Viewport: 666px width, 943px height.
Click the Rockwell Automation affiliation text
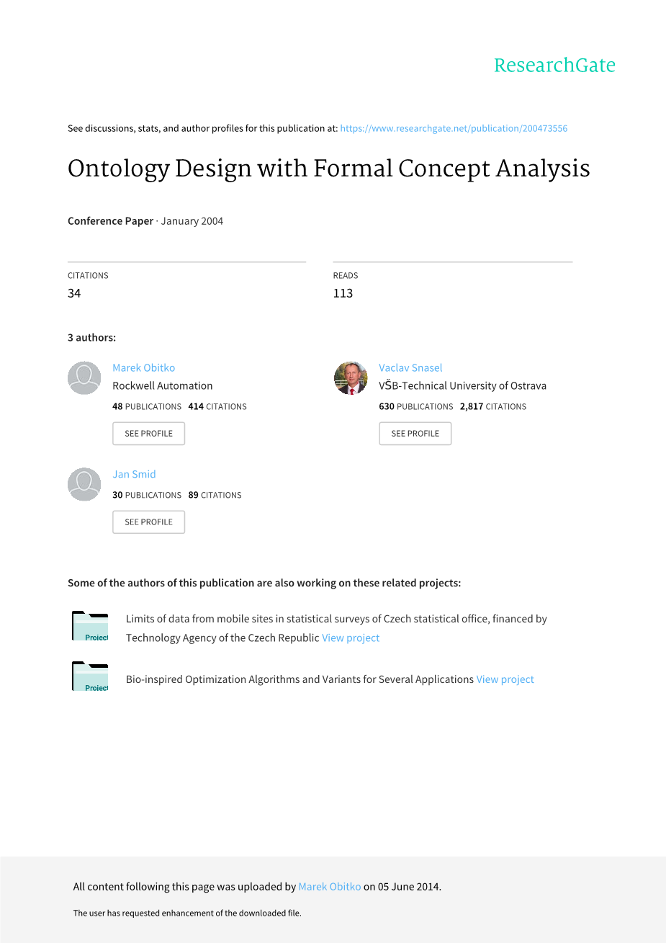pyautogui.click(x=162, y=385)
